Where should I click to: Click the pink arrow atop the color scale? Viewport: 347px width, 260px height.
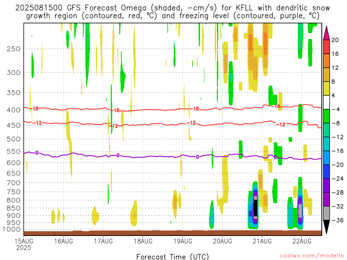(x=326, y=33)
